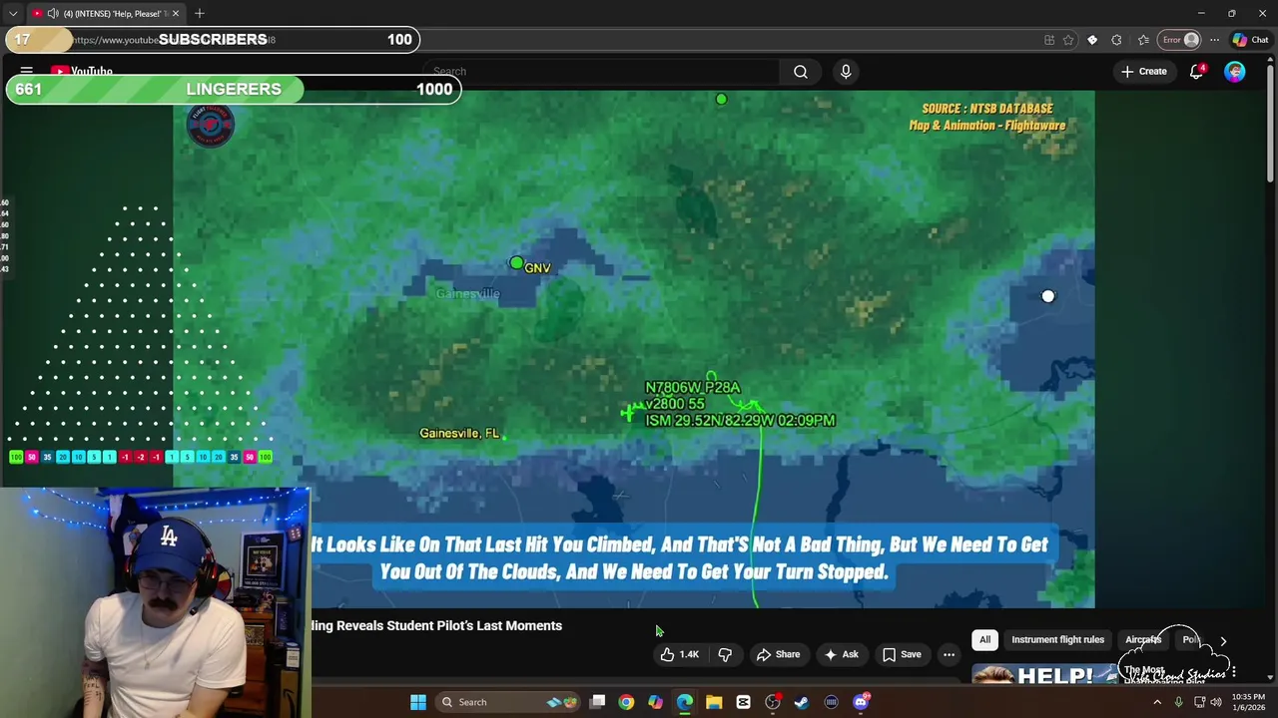This screenshot has width=1278, height=718.
Task: Open File Explorer from taskbar
Action: (714, 702)
